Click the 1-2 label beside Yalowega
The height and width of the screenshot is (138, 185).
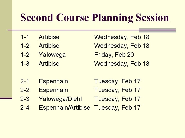point(25,55)
